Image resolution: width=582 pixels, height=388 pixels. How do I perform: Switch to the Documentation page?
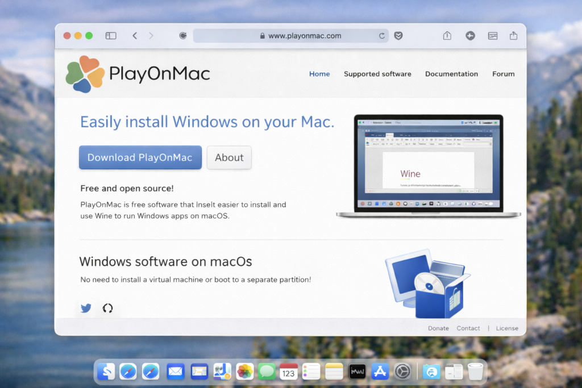point(451,74)
